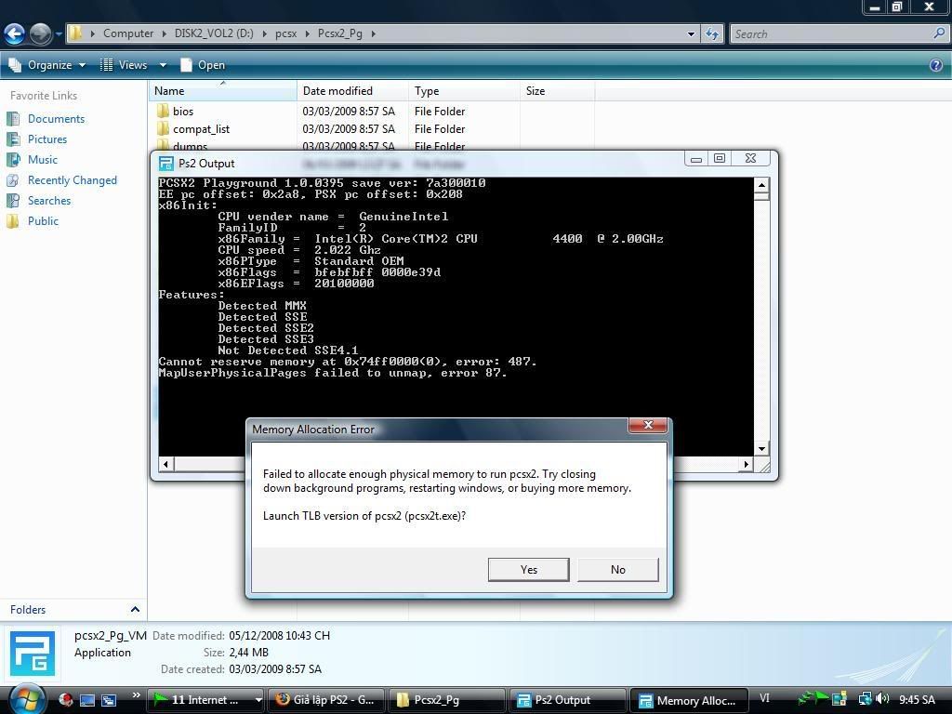Expand quick launch overflow chevron
This screenshot has height=714, width=952.
click(x=136, y=695)
